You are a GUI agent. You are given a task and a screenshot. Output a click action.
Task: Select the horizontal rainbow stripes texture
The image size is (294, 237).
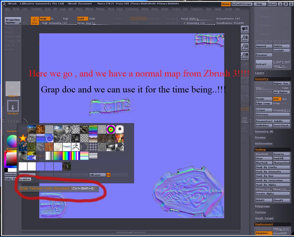click(93, 129)
